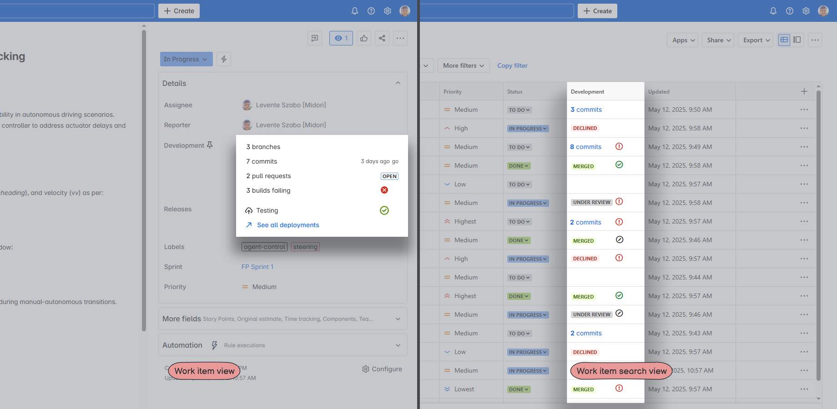This screenshot has width=837, height=409.
Task: Enable the table layout view icon near Export
Action: click(x=784, y=40)
